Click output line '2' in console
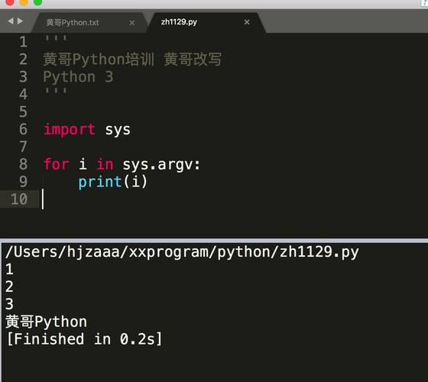Image resolution: width=428 pixels, height=382 pixels. pos(9,286)
